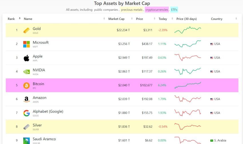
Task: Open the Alphabet (Google) link
Action: [48, 112]
